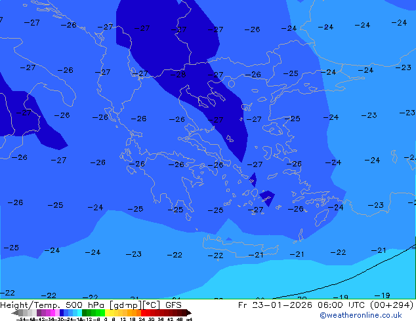Click the '-54' tick label under the legend

click(x=22, y=319)
